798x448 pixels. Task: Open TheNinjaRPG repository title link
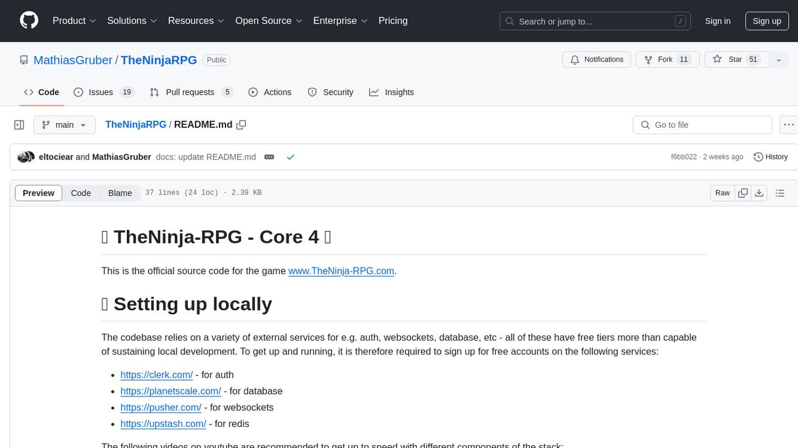coord(158,60)
